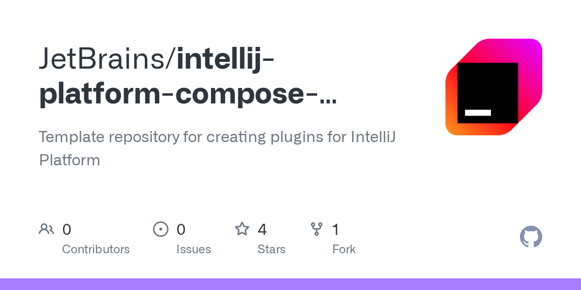Click the contributors count 0
The width and height of the screenshot is (581, 290).
(x=67, y=229)
